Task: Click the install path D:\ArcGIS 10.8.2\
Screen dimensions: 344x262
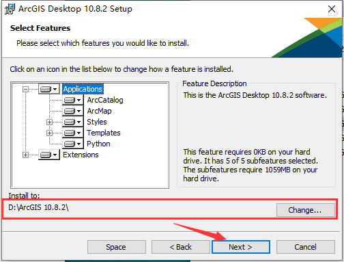Action: click(38, 207)
